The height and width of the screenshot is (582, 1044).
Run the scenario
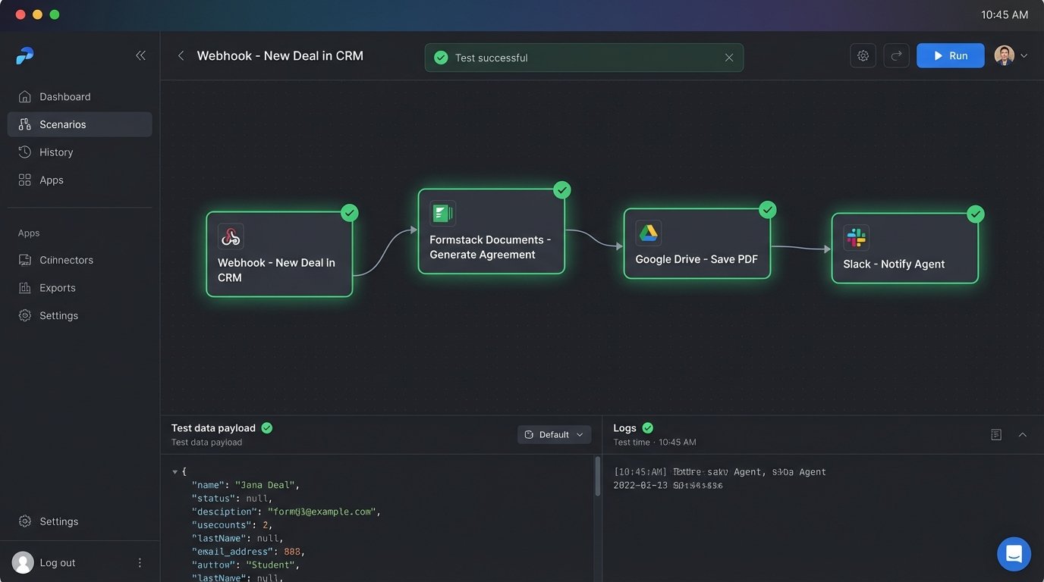pos(950,56)
